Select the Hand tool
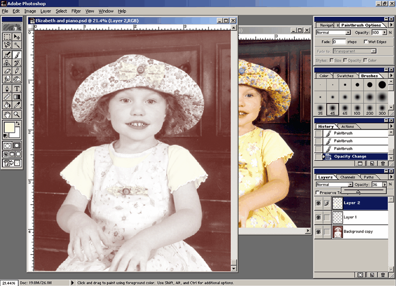Screen dimensions: 396x286 click(x=7, y=114)
